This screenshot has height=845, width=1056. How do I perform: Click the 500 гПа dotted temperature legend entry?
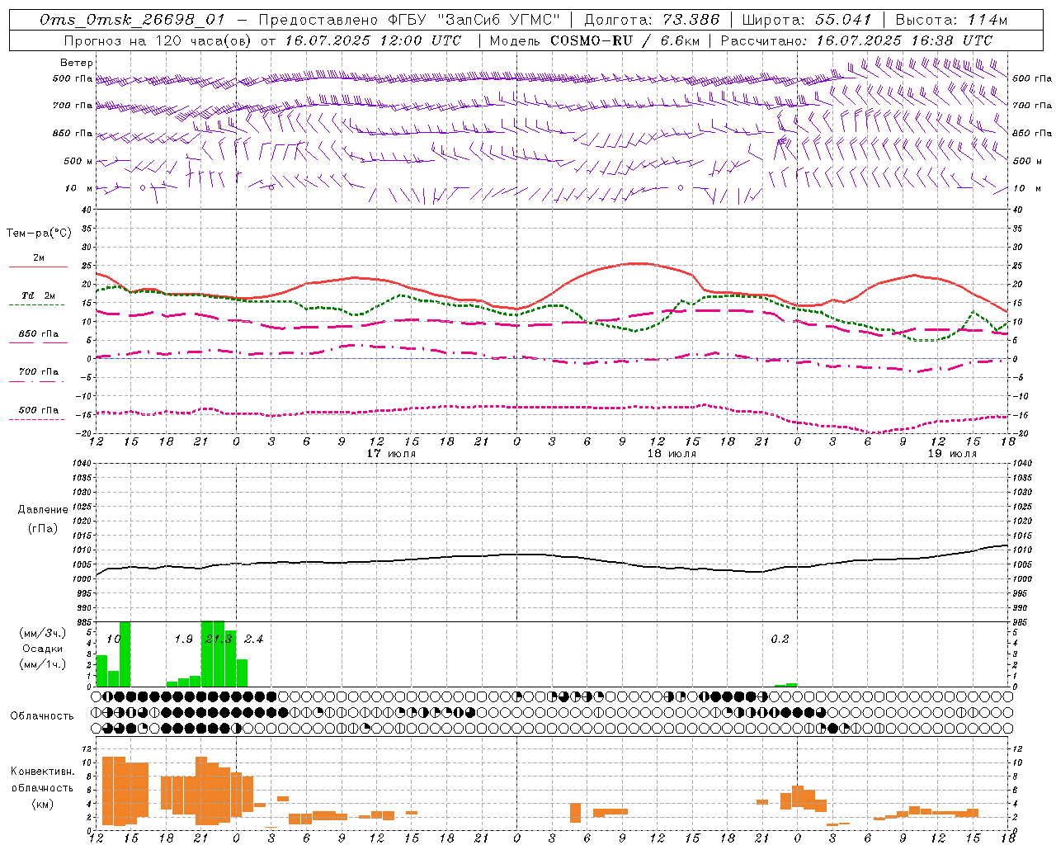click(x=38, y=414)
